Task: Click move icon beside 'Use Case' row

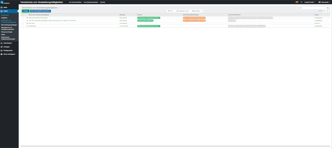Action: point(27,23)
